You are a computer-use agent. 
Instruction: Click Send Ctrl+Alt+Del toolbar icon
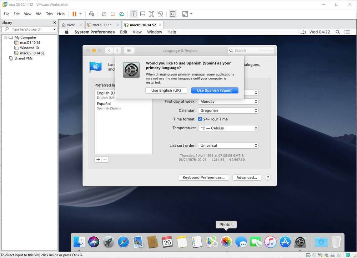point(91,14)
